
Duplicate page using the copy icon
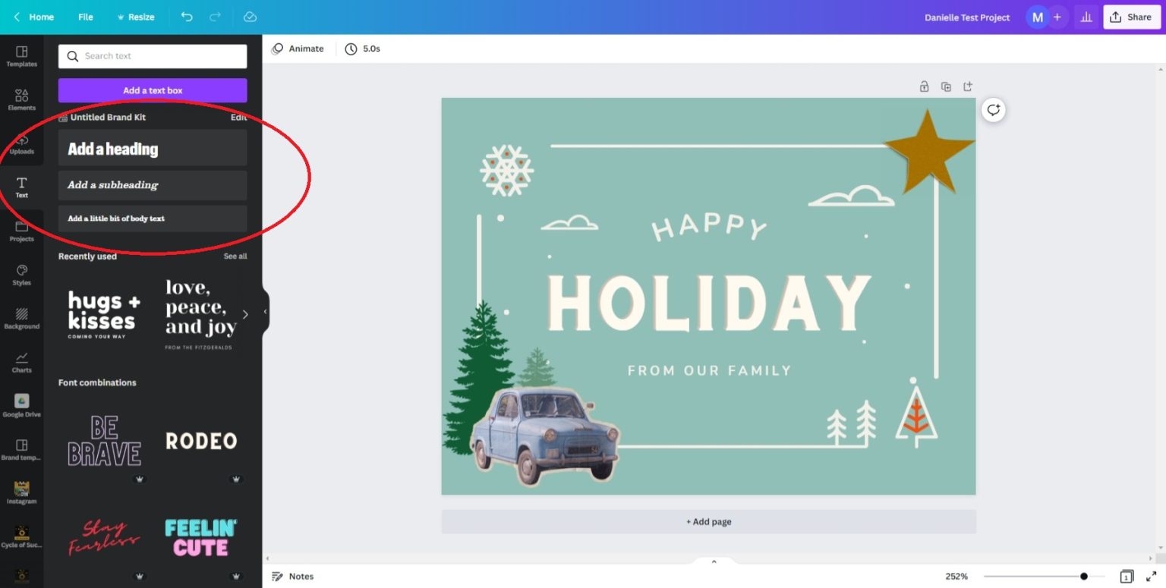[946, 86]
